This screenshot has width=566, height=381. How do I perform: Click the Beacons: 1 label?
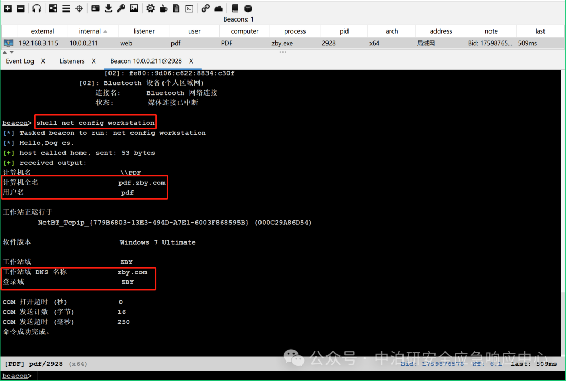238,19
